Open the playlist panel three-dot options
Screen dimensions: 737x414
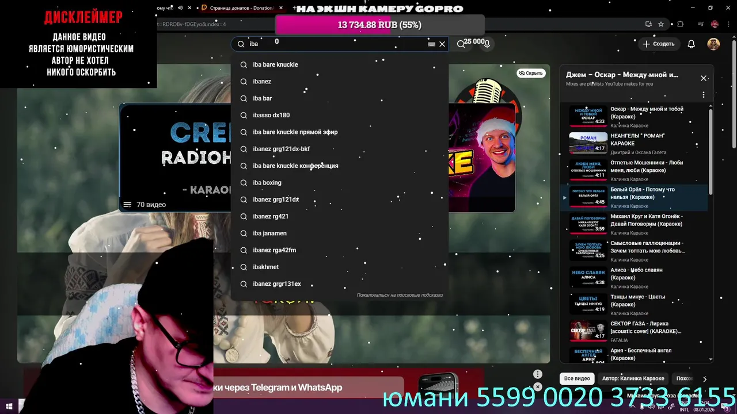click(x=703, y=95)
